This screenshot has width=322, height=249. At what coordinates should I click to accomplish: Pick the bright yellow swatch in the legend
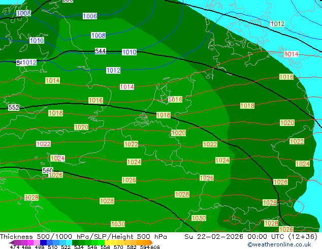(108, 242)
